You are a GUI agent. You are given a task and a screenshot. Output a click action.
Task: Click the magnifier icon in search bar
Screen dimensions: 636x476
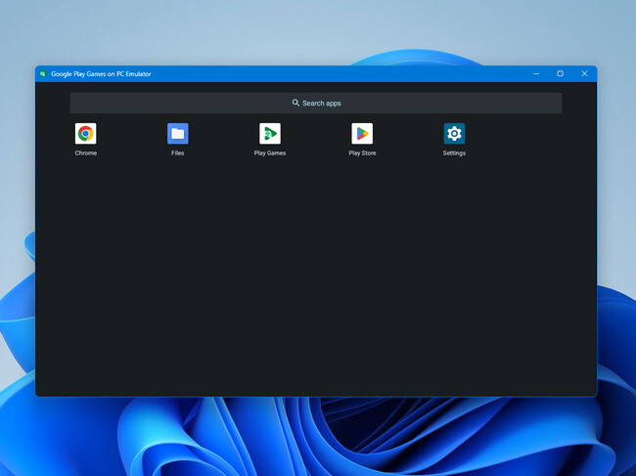[295, 103]
